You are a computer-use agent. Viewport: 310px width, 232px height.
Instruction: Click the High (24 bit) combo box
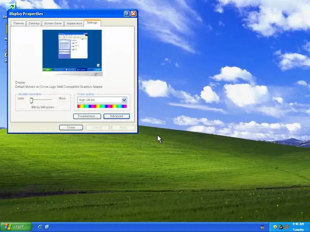102,100
